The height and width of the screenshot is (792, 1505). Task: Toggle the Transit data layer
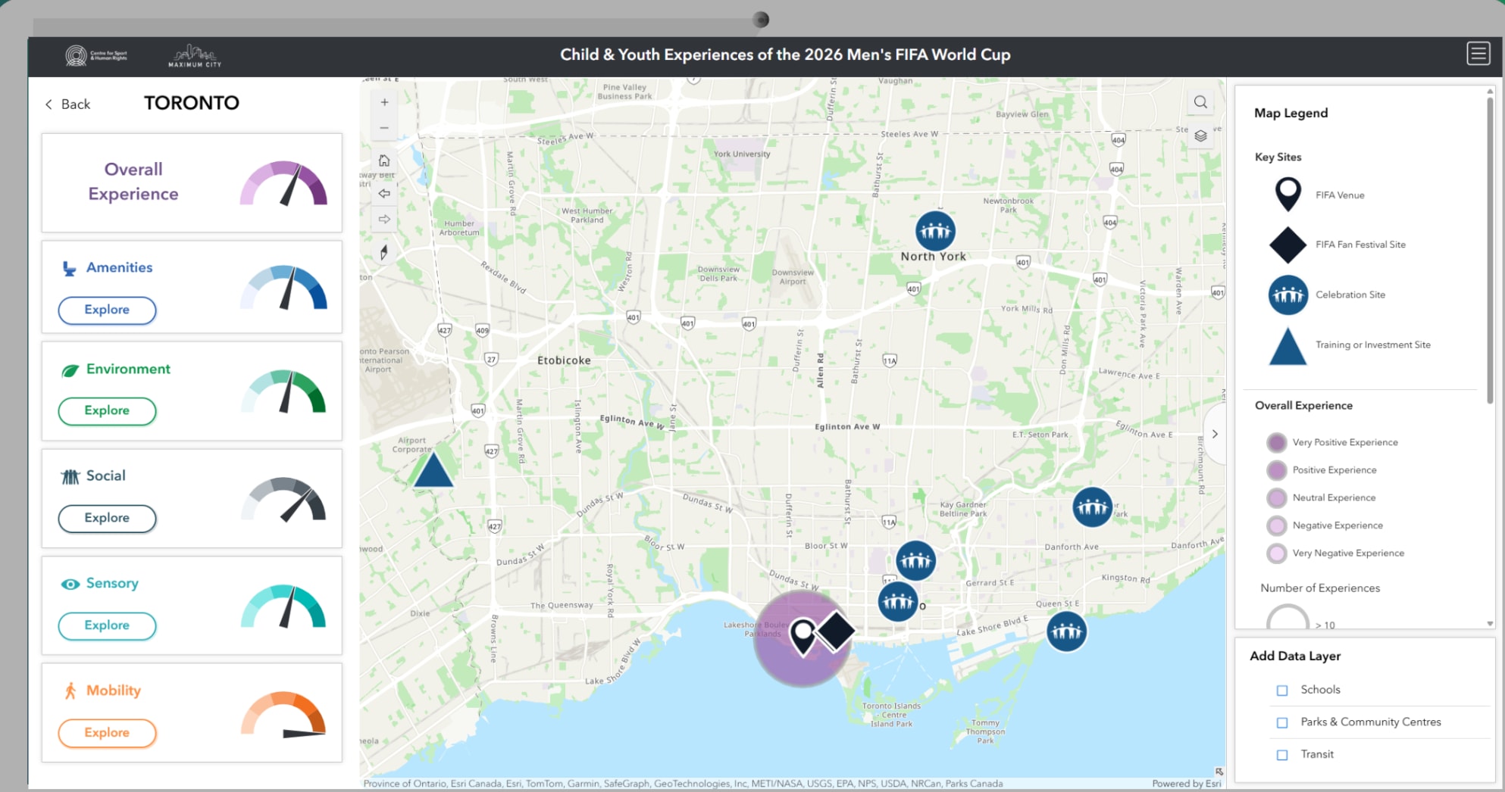(1282, 754)
